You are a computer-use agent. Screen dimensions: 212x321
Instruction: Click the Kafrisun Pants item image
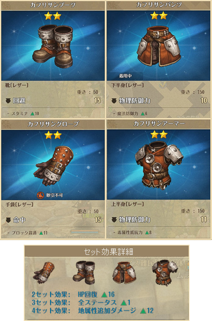pyautogui.click(x=159, y=46)
